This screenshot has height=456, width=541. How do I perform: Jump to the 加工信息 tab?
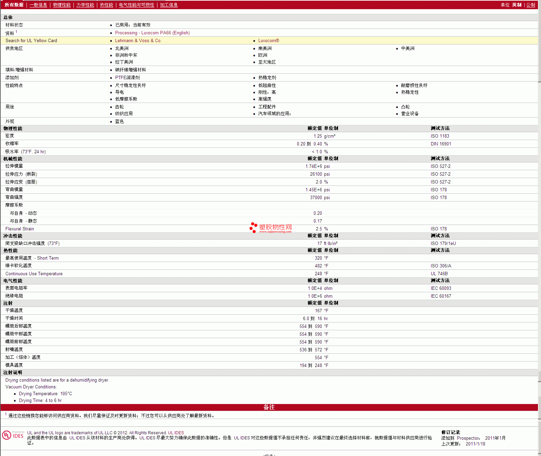pyautogui.click(x=169, y=5)
